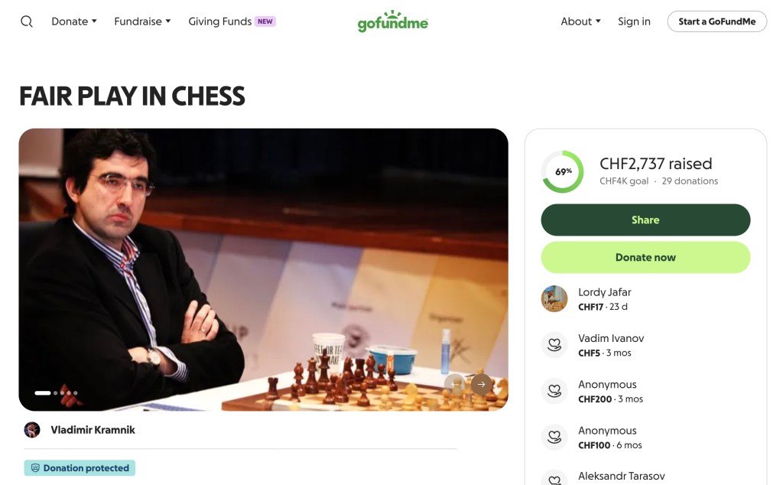
Task: Jump to second slide indicator dot
Action: coord(55,393)
